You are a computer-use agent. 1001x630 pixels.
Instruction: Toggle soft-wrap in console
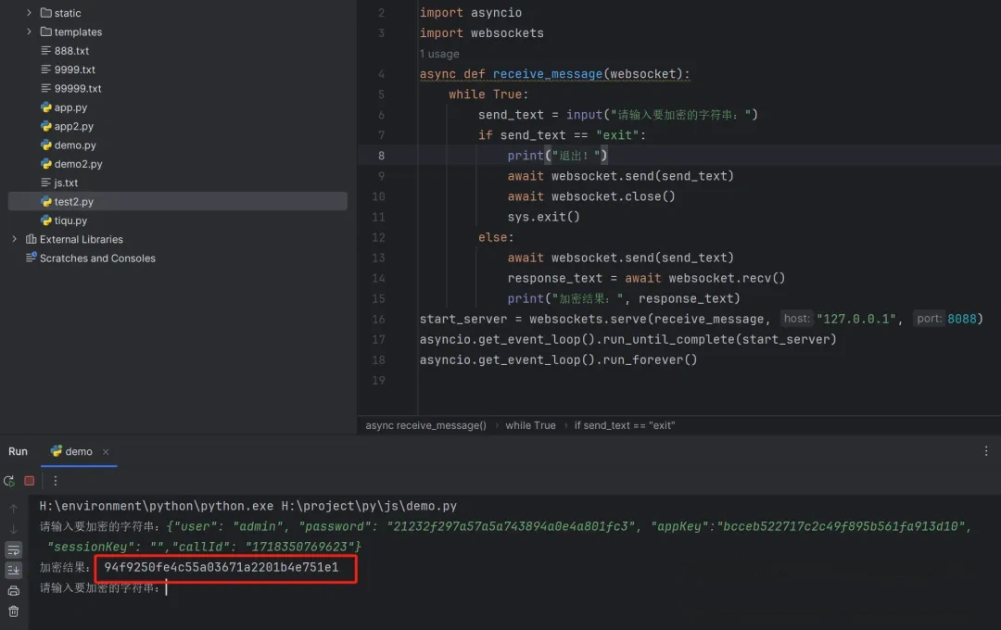pos(13,549)
